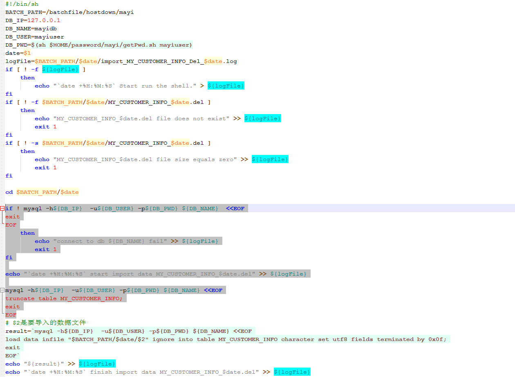Click the 'date=$1' assignment line
This screenshot has height=377, width=515.
pos(18,53)
